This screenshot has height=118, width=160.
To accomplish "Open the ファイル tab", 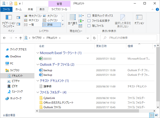I will [x=6, y=9].
